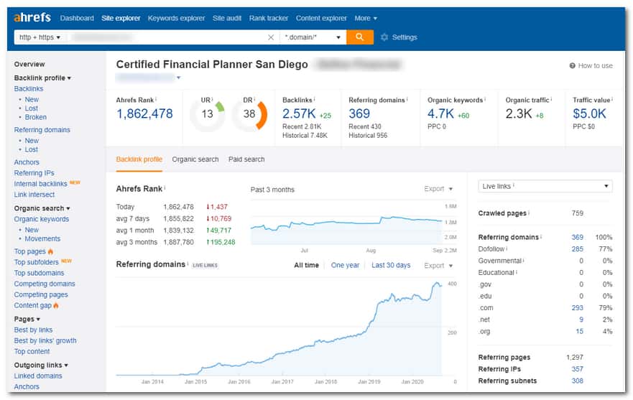Click the How to use help icon
Viewport: 633px width, 400px height.
coord(572,66)
